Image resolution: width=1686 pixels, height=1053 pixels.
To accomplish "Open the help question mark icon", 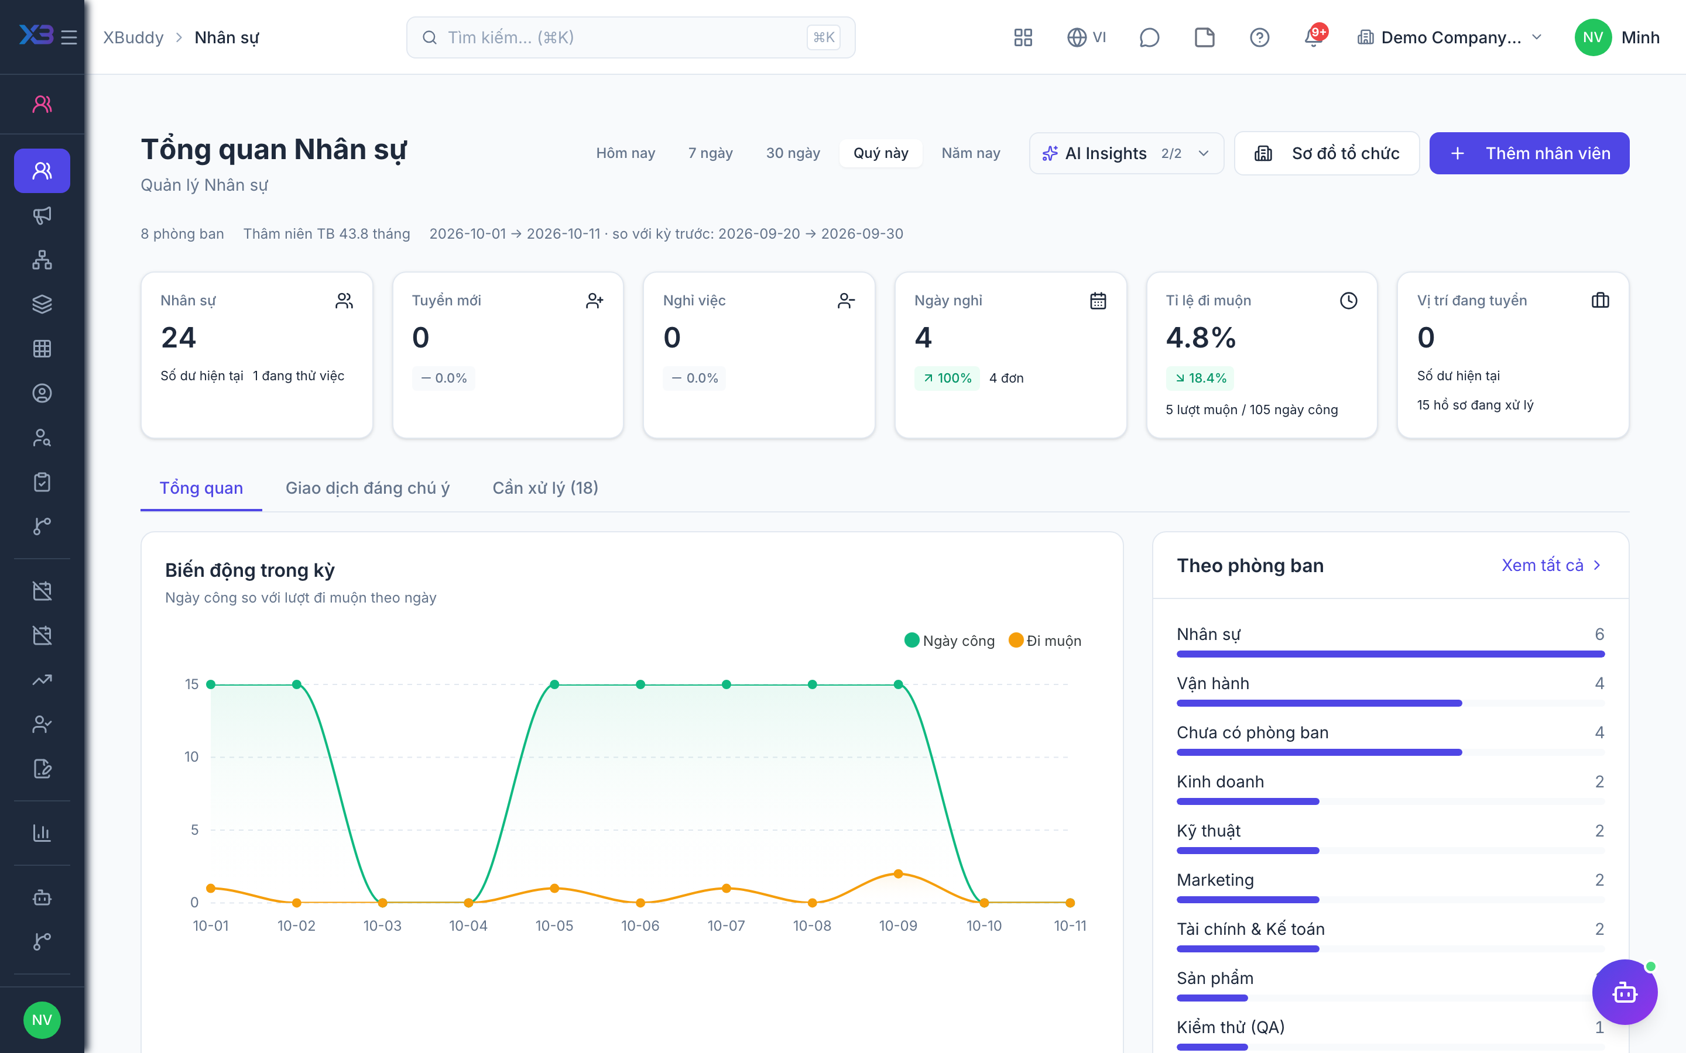I will click(1259, 37).
